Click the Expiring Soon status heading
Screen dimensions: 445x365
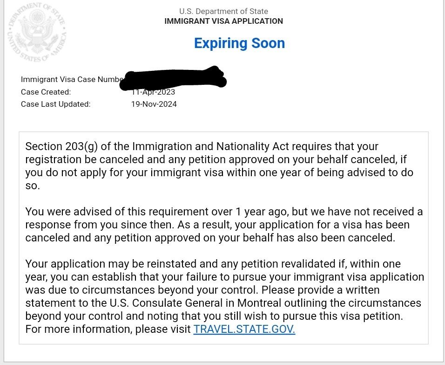[239, 43]
